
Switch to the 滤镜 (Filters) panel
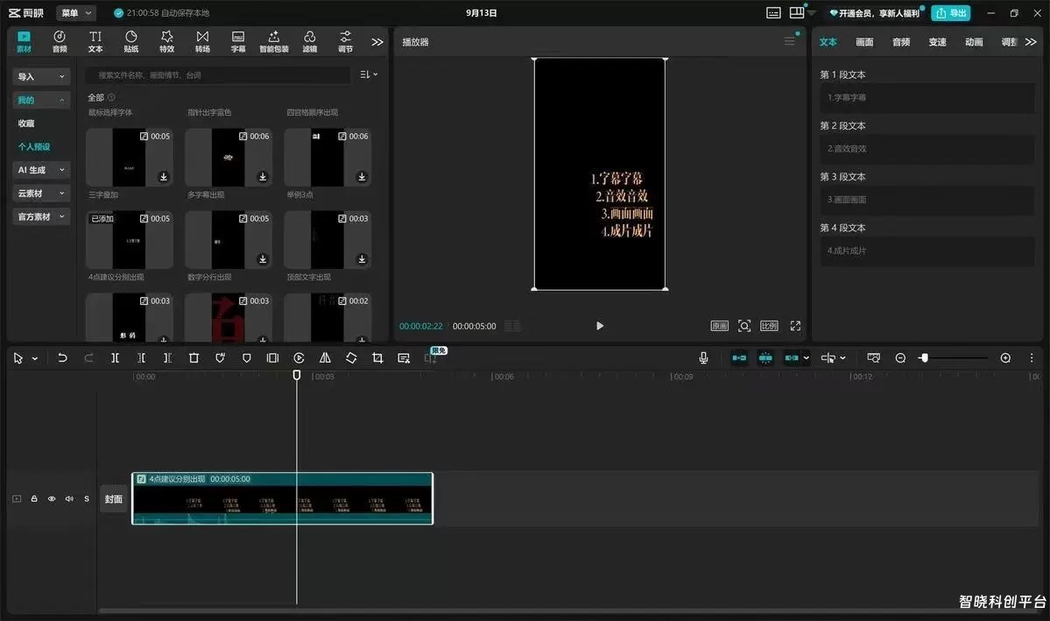tap(309, 41)
